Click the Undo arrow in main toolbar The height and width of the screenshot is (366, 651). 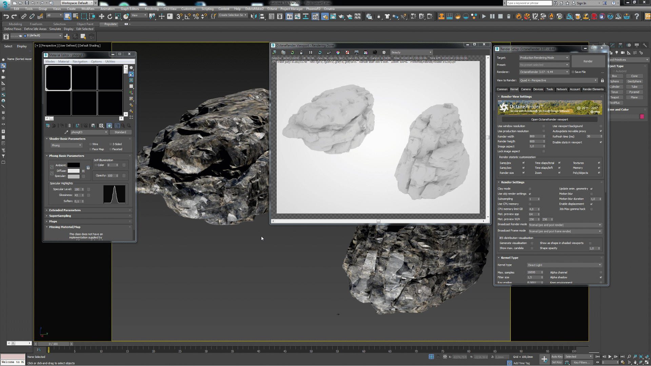(x=6, y=16)
